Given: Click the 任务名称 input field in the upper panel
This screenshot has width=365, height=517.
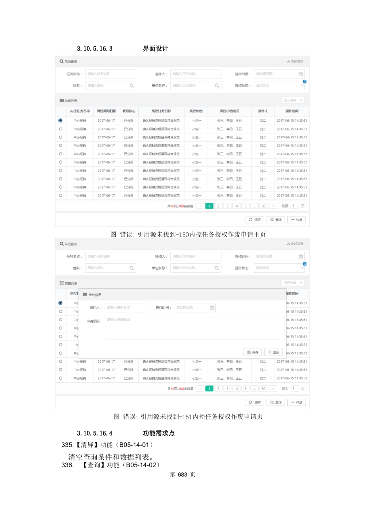Looking at the screenshot, I should click(x=111, y=74).
